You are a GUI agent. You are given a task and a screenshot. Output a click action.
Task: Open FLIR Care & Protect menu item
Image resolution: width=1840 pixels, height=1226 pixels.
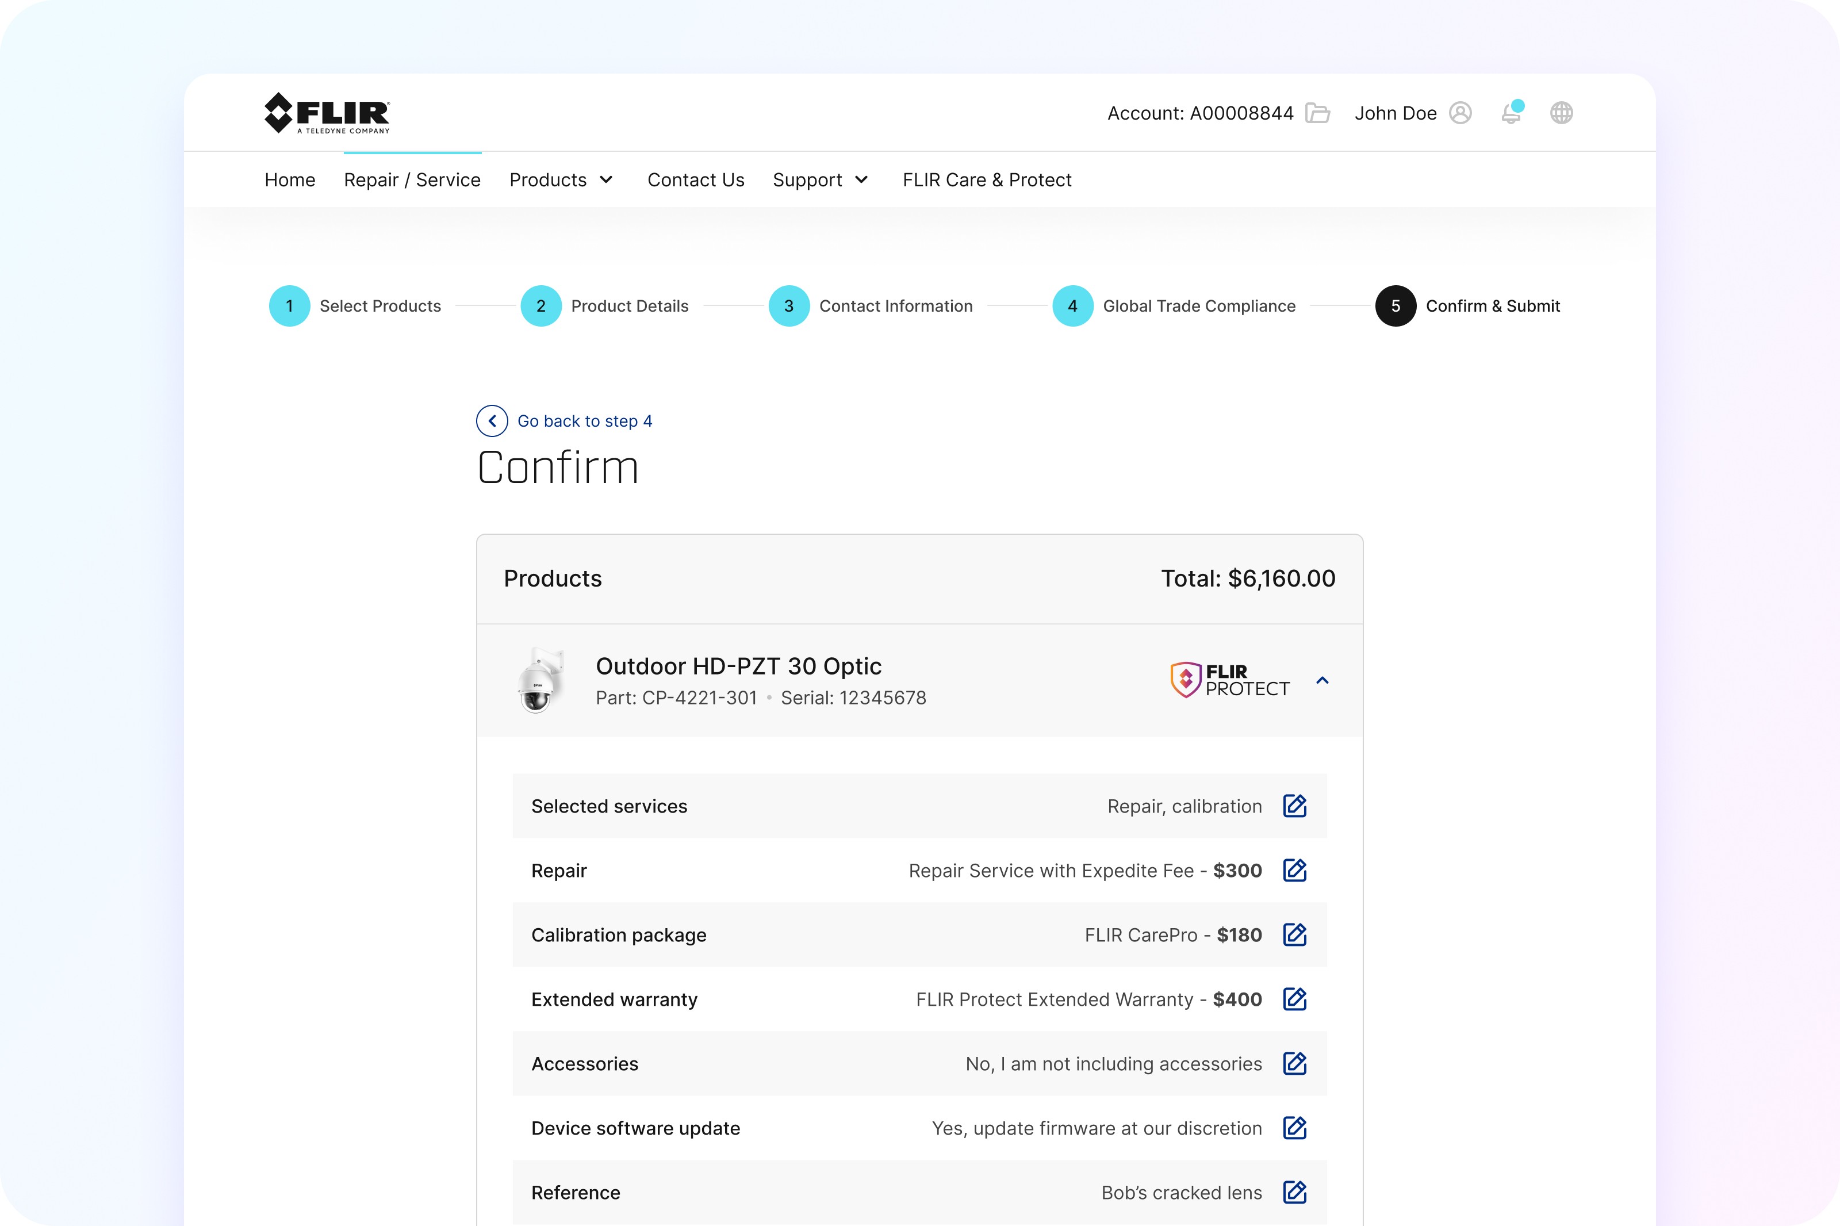[x=987, y=180]
